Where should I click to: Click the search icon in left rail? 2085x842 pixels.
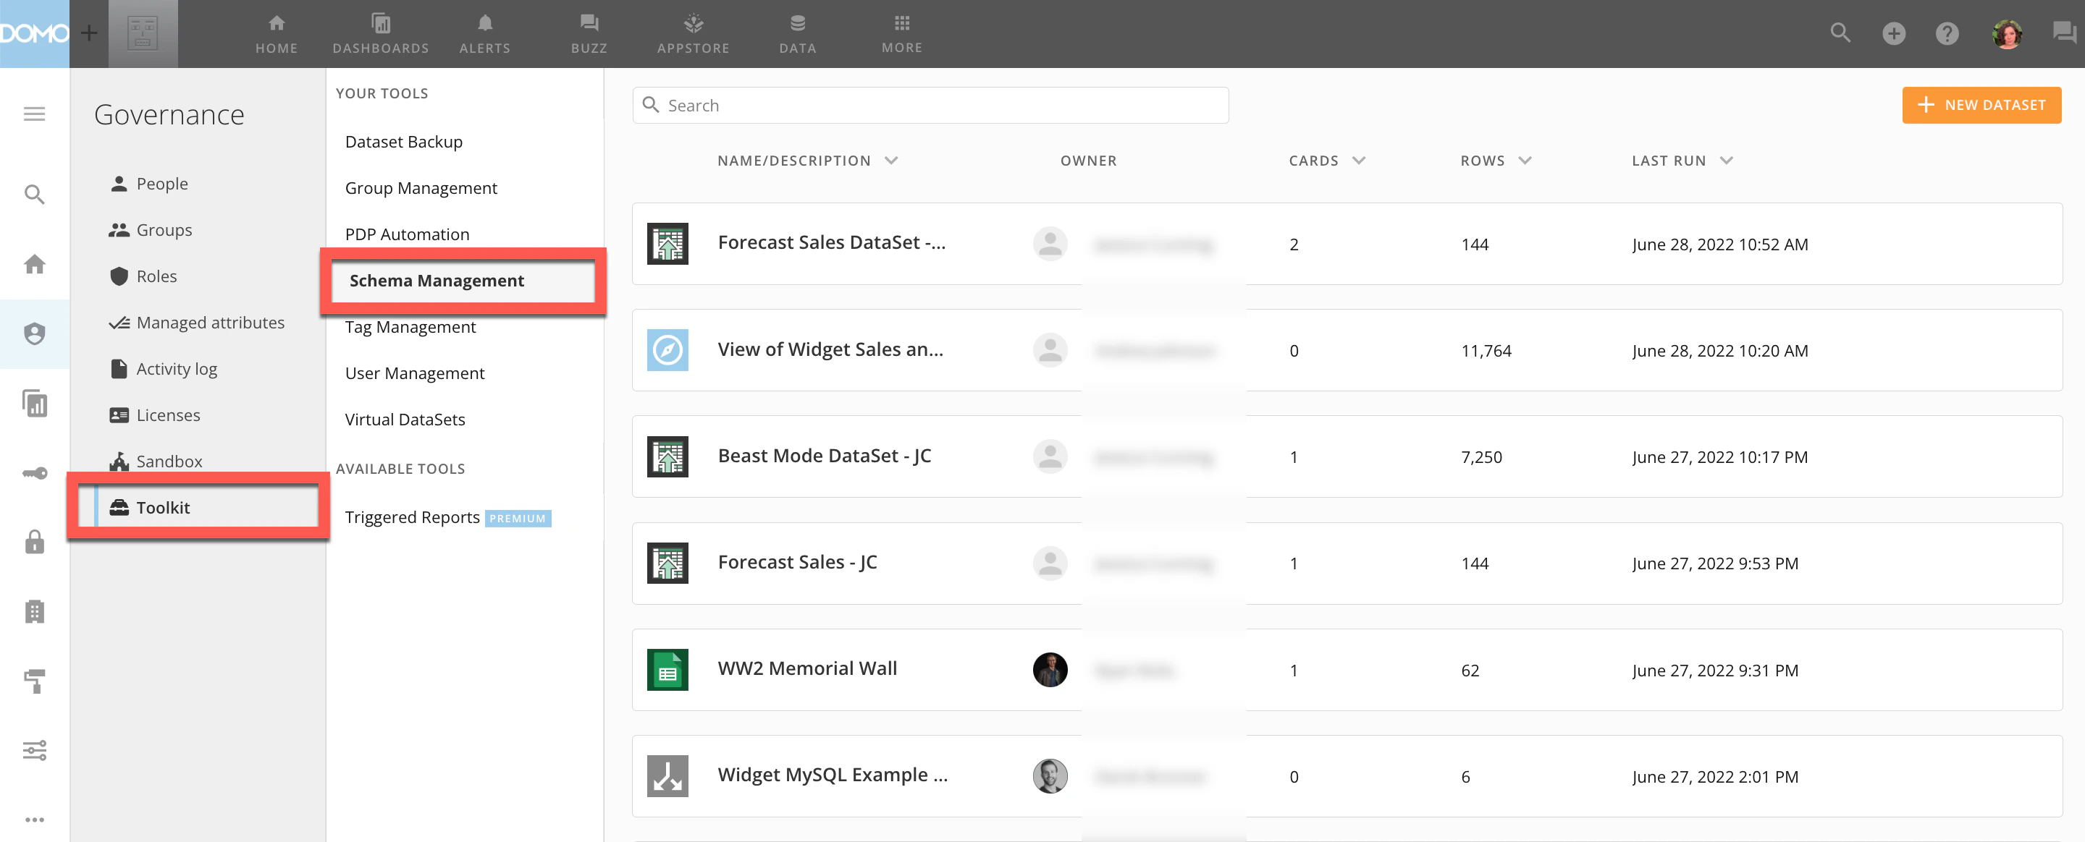[x=35, y=194]
